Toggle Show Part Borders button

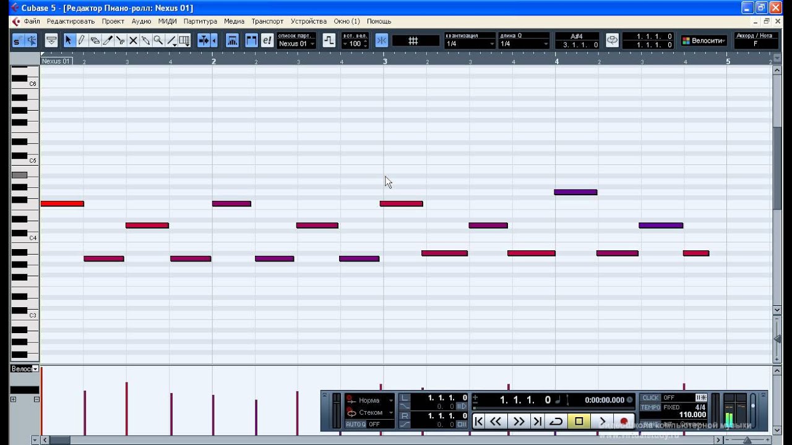(251, 41)
